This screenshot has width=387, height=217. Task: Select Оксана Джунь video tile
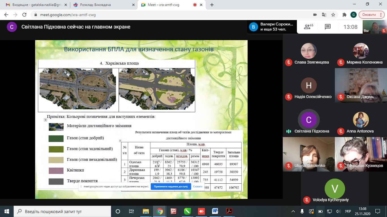pos(361,85)
